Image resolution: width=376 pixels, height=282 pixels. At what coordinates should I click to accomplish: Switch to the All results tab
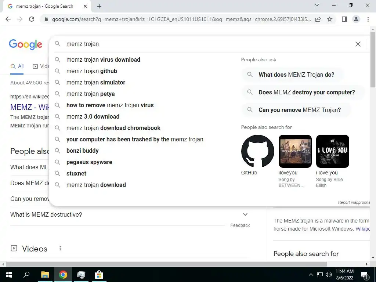[17, 66]
